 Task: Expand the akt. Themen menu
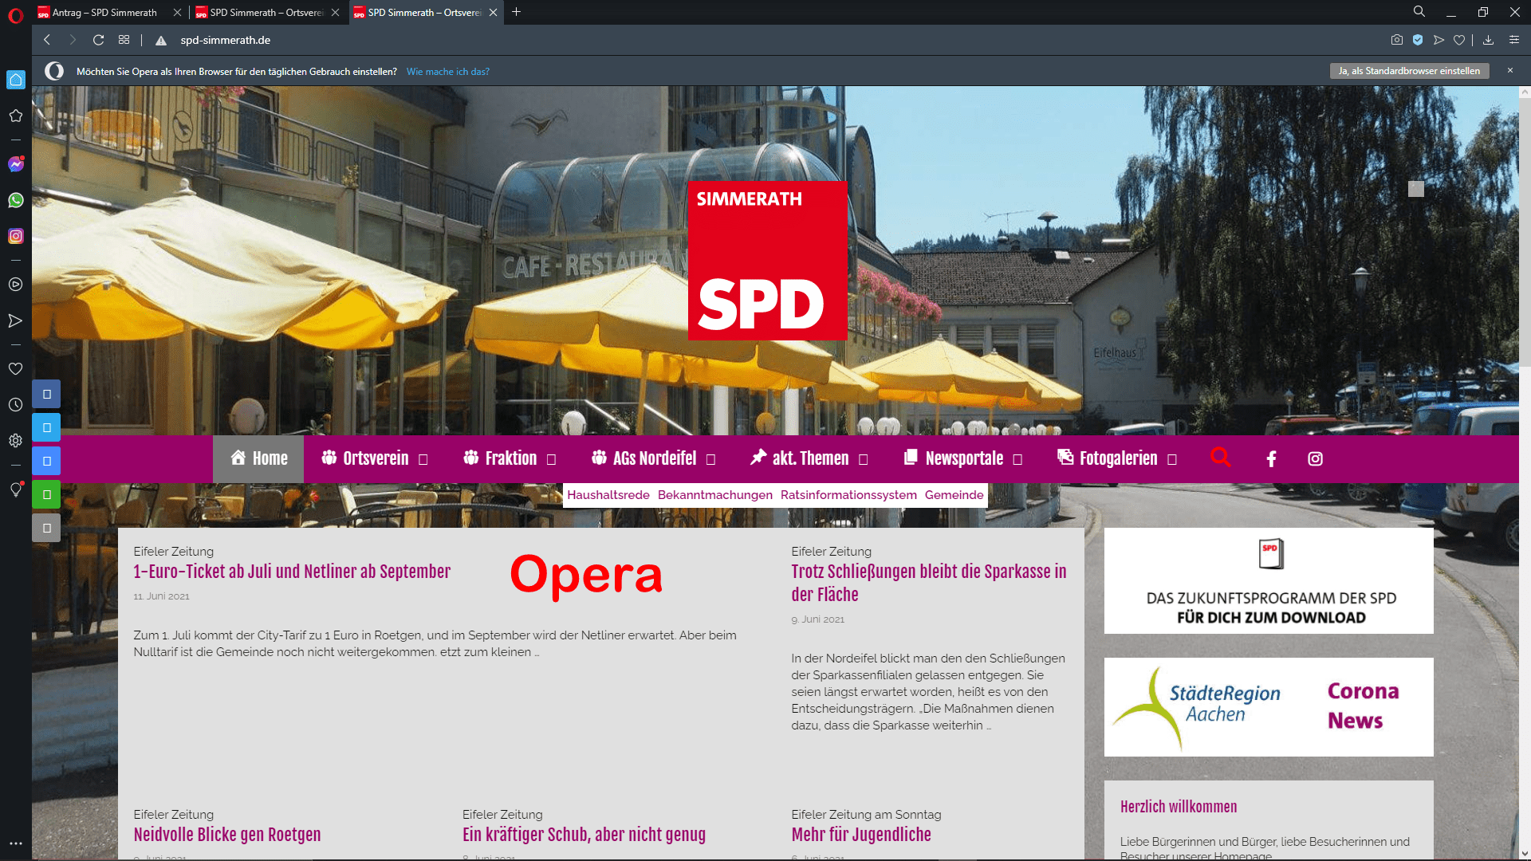(809, 458)
